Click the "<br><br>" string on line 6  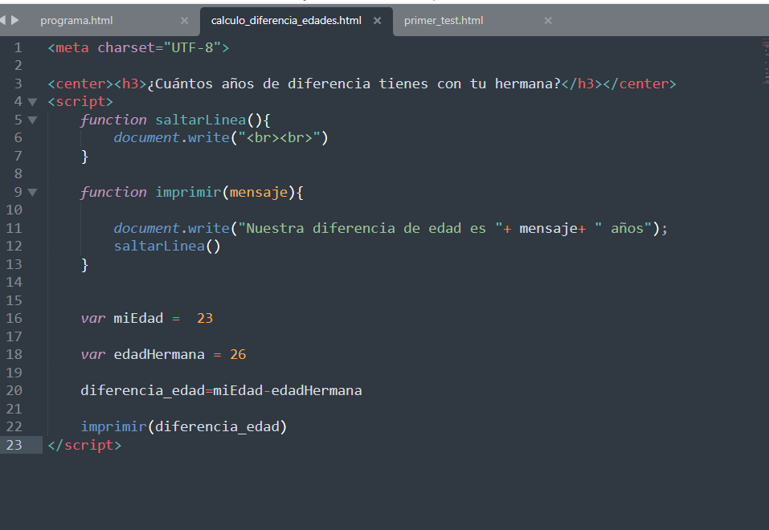click(x=279, y=138)
